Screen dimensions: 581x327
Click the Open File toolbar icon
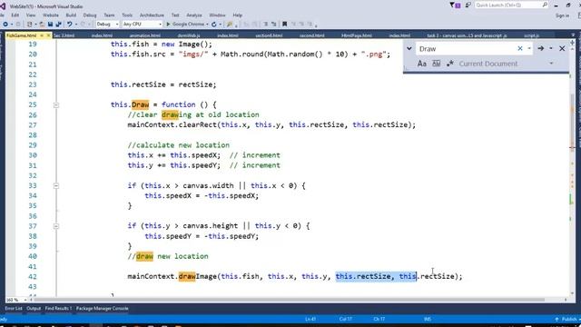click(x=42, y=25)
